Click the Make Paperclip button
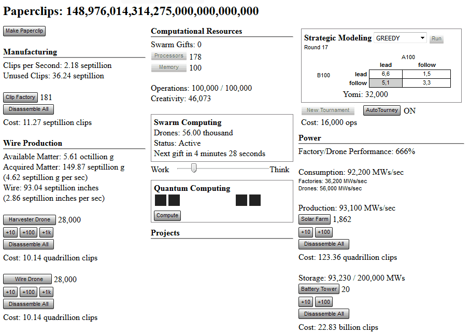 pos(24,31)
